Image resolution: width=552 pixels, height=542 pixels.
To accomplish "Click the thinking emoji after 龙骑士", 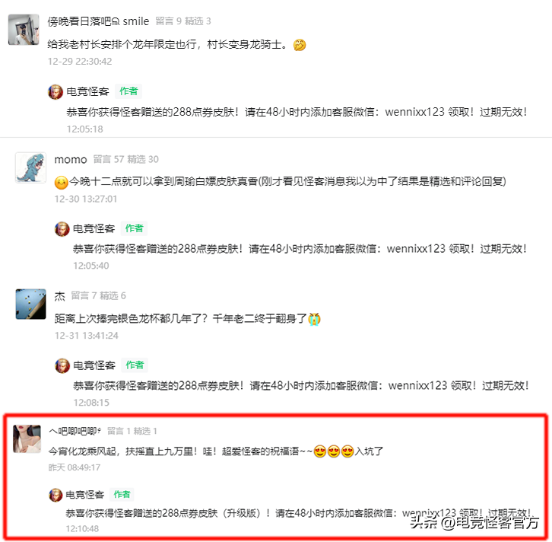I will 300,45.
